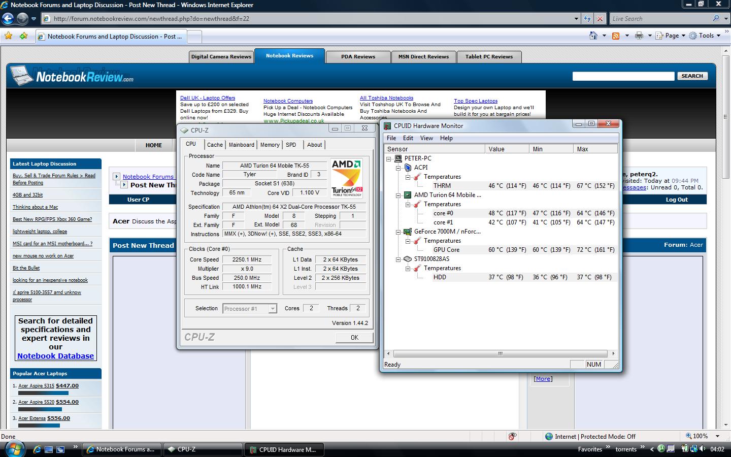Viewport: 731px width, 457px height.
Task: Open the View menu in Hardware Monitor
Action: 427,138
